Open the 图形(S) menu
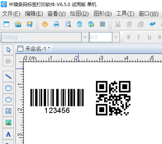The height and width of the screenshot is (144, 162). tap(102, 13)
